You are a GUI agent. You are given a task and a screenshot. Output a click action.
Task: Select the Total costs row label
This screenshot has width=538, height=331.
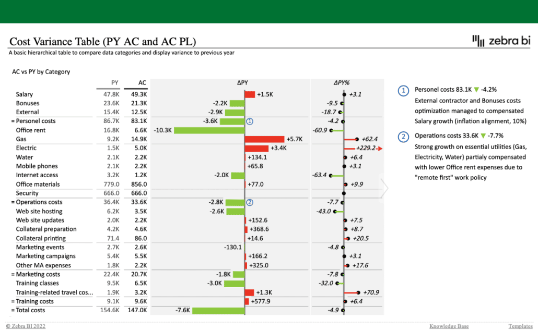31,310
